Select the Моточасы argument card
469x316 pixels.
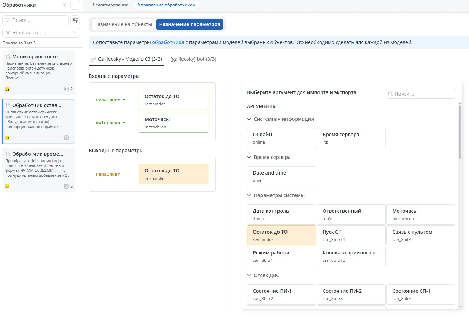(421, 214)
